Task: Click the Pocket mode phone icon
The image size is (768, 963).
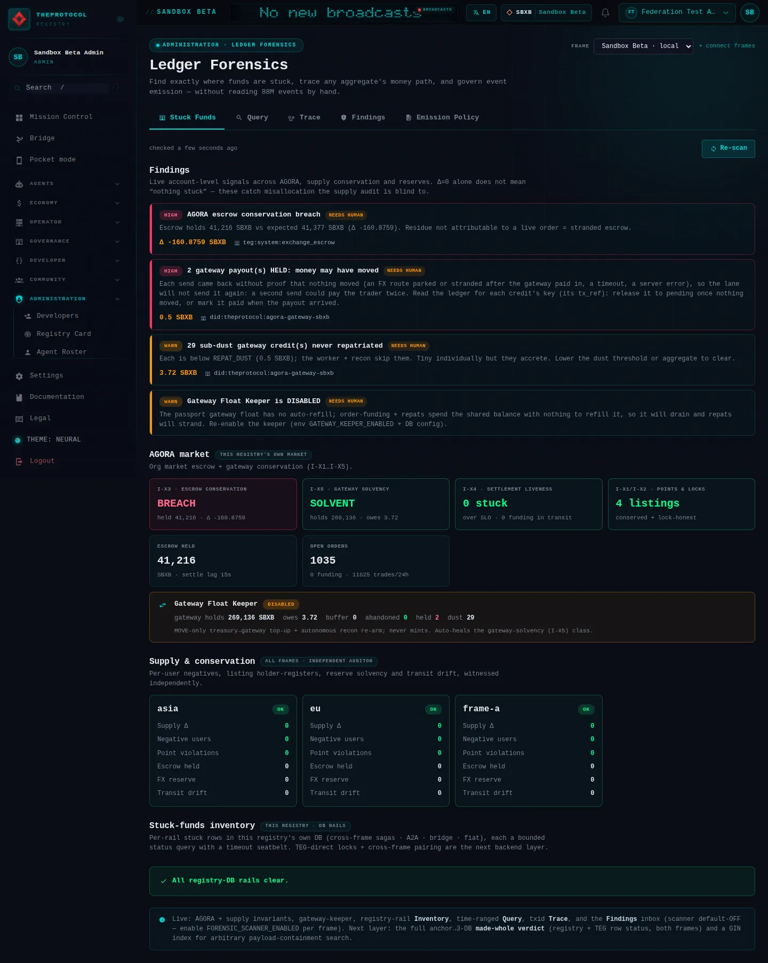Action: [19, 160]
